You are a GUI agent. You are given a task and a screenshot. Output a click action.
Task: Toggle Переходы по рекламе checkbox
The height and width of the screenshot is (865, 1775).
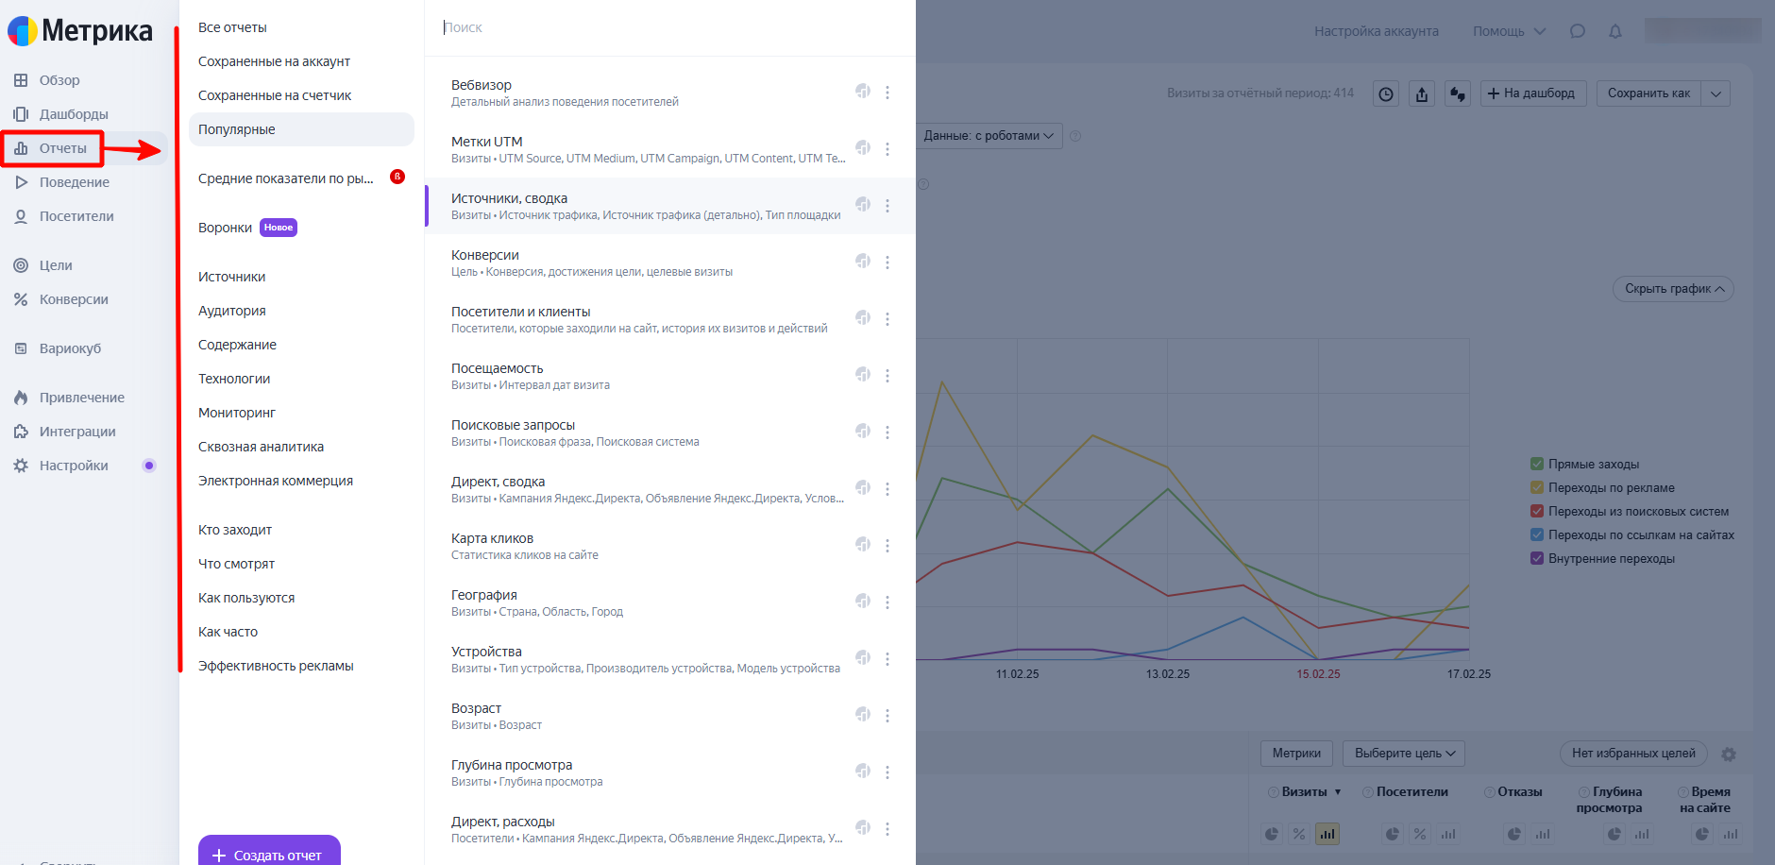pyautogui.click(x=1537, y=487)
